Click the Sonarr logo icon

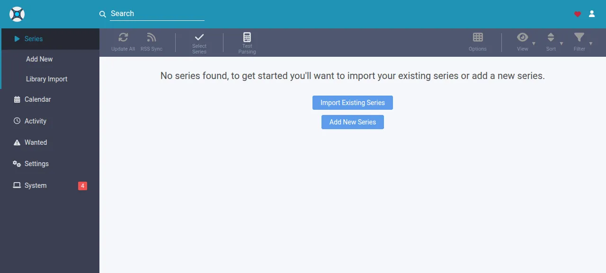coord(17,14)
